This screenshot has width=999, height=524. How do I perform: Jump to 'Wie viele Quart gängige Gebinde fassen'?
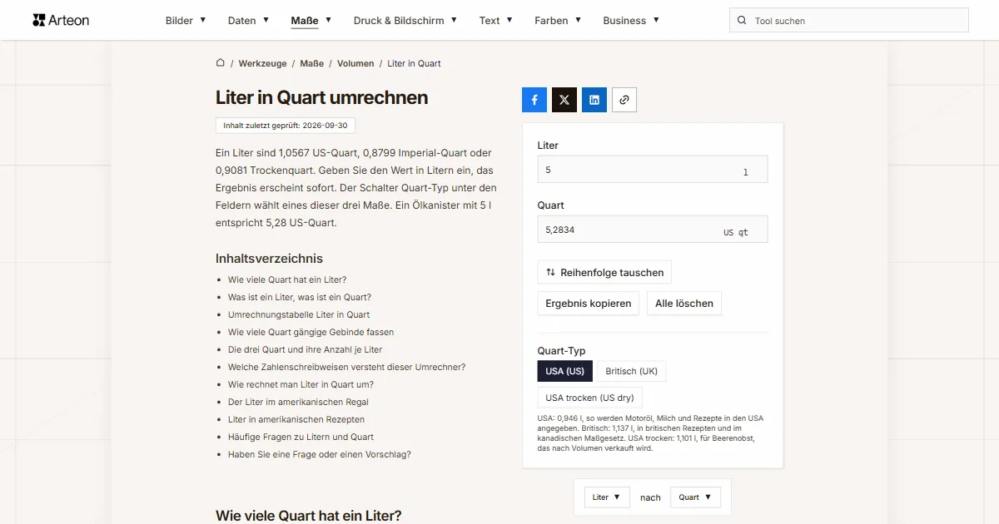pyautogui.click(x=311, y=332)
